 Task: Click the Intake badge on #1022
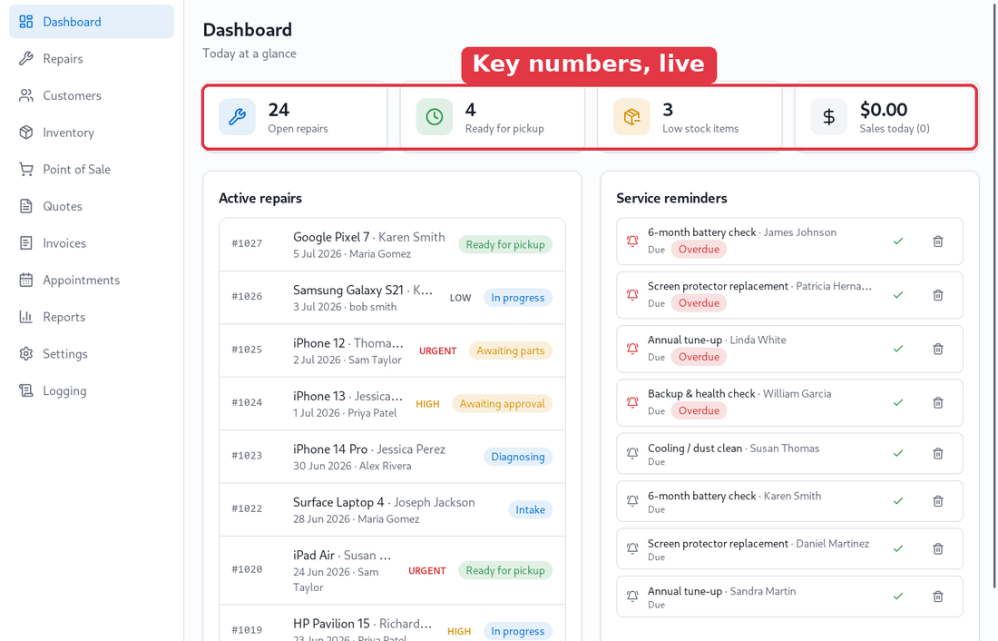(x=530, y=509)
